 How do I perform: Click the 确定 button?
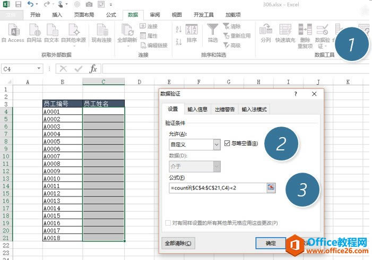(270, 243)
